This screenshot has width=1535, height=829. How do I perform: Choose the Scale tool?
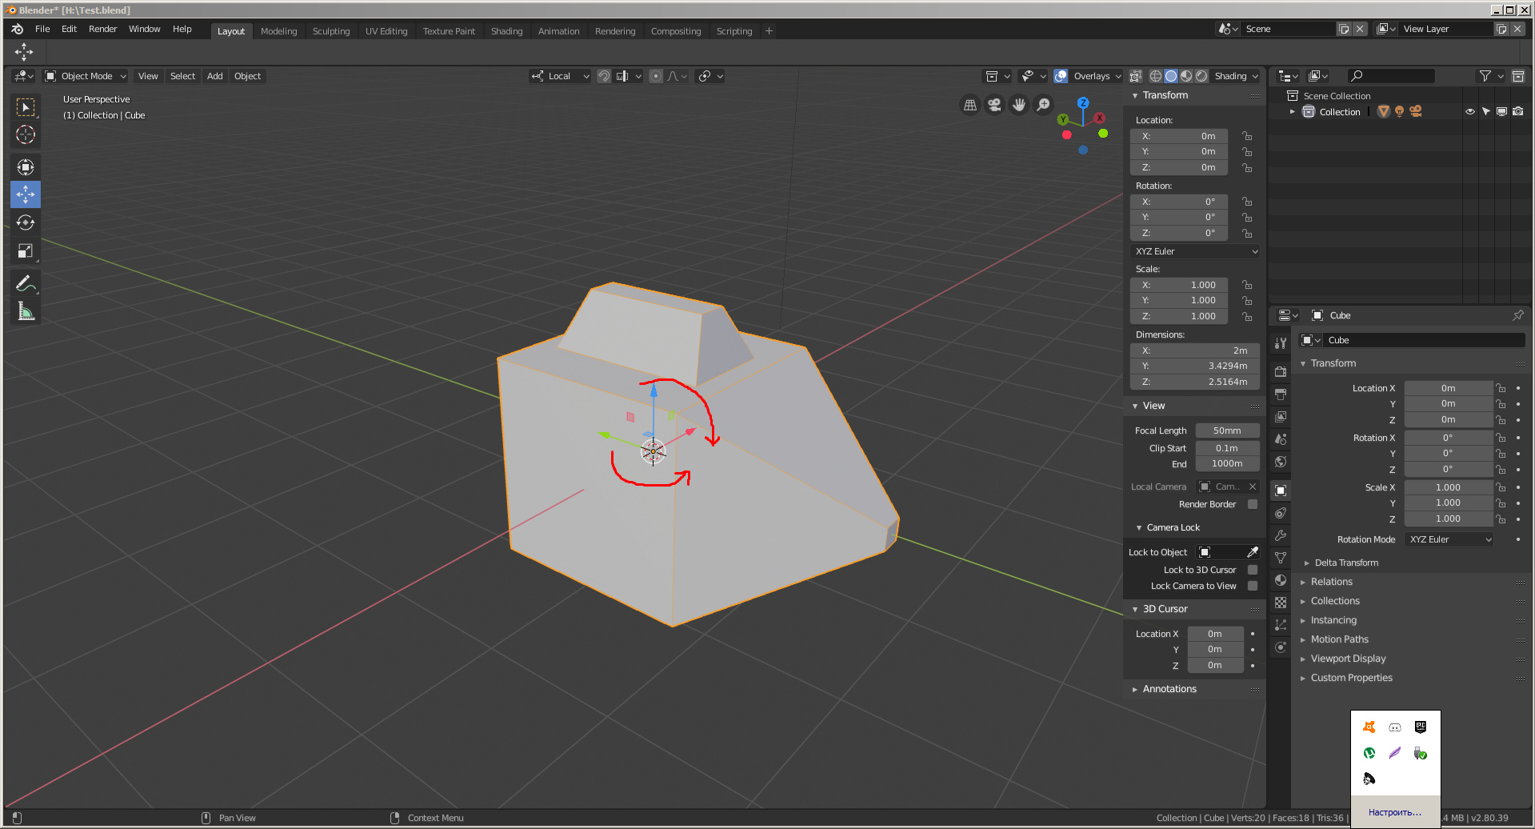point(25,250)
